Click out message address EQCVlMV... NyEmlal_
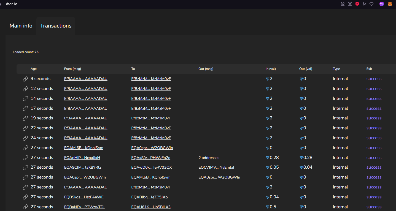This screenshot has height=211, width=396. (x=217, y=168)
